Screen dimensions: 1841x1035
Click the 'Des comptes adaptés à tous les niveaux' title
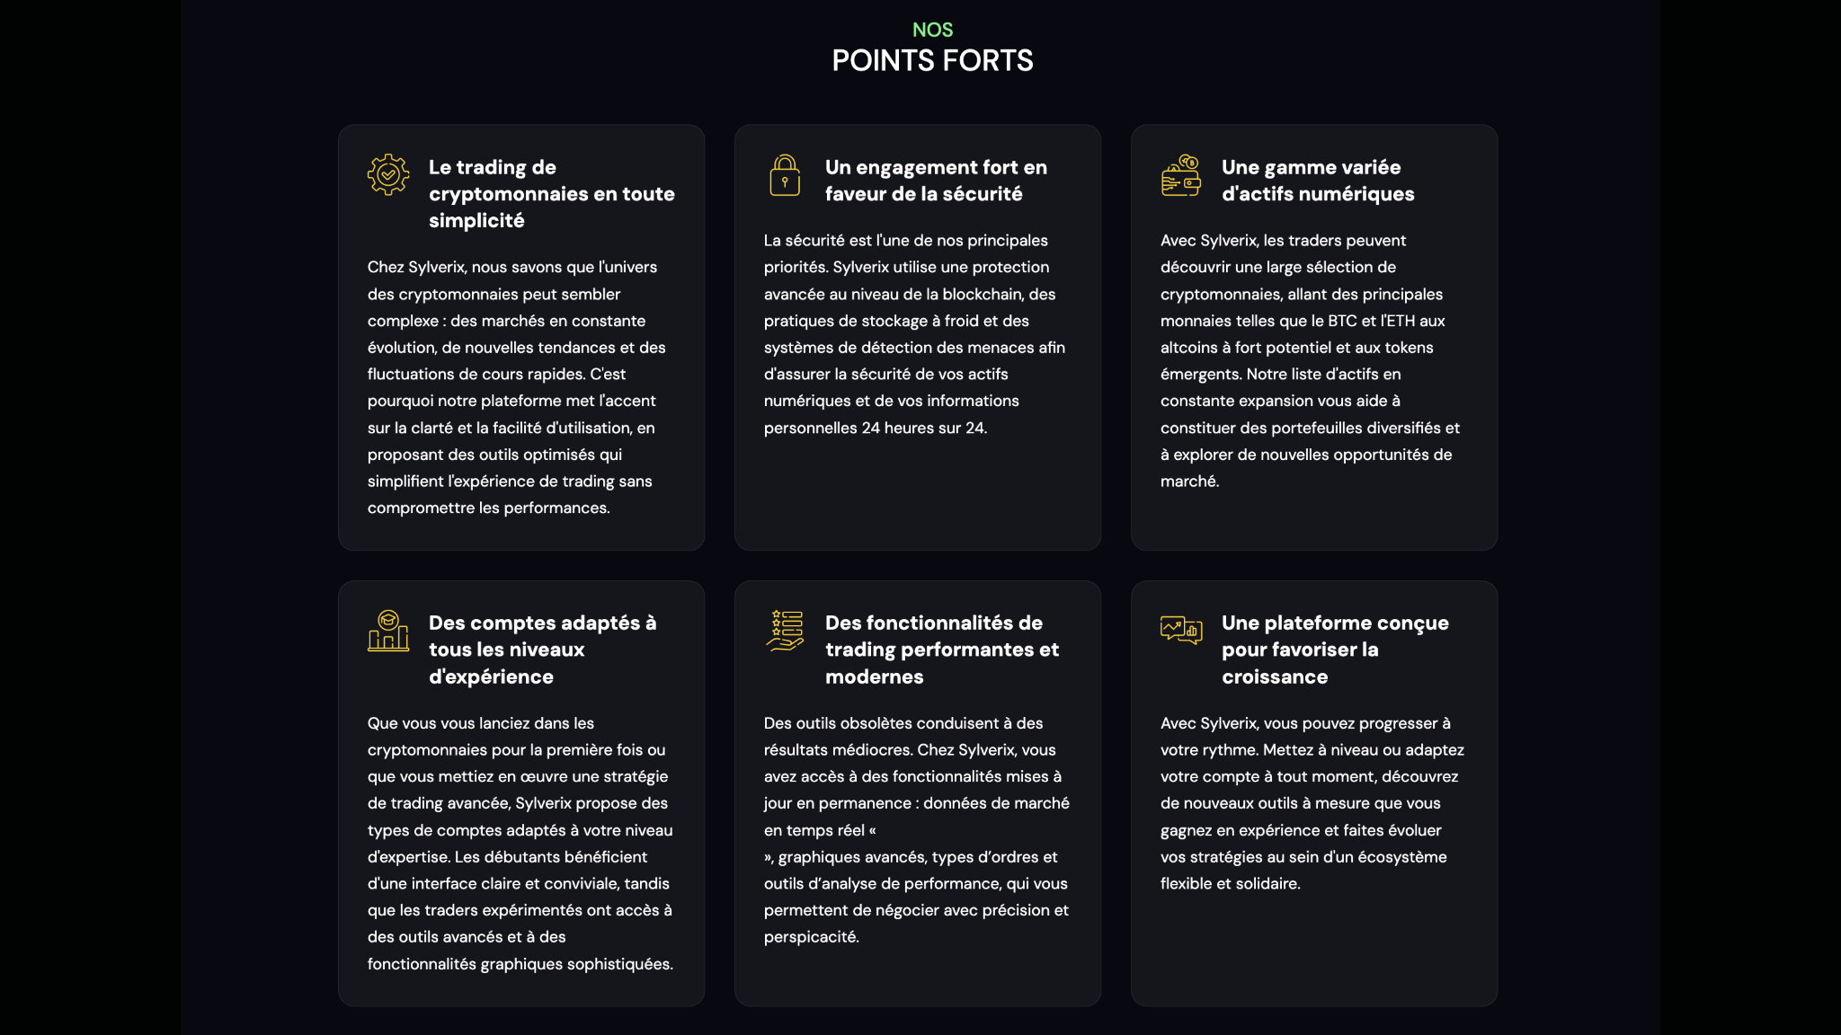[x=542, y=650]
